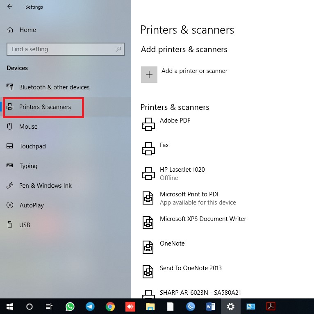Click the Microsoft Print to PDF icon
Viewport: 314px width, 314px height.
pyautogui.click(x=148, y=198)
